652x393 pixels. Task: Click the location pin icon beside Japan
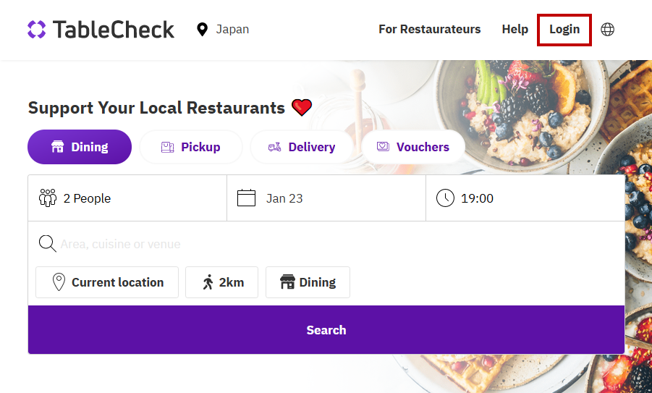click(202, 30)
